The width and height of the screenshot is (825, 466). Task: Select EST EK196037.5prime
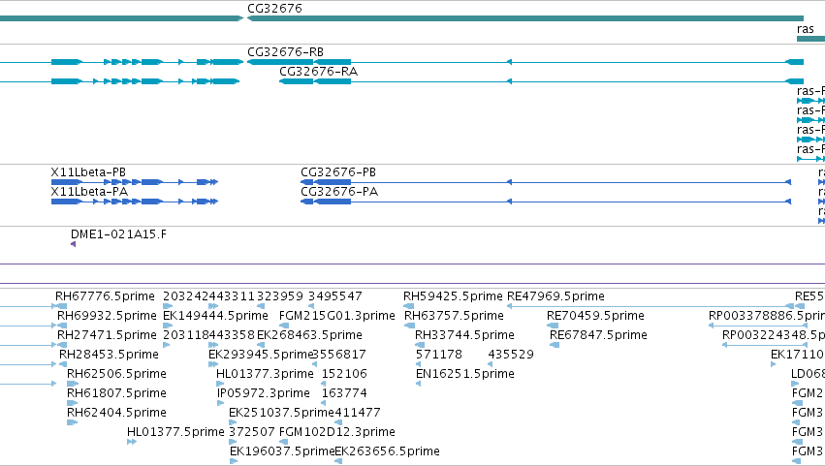tap(282, 451)
